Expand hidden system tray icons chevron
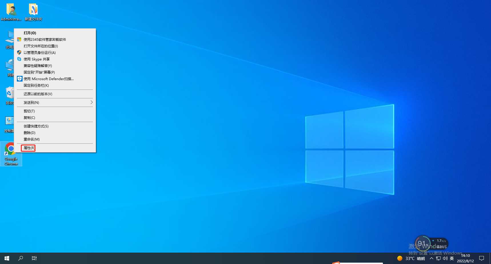The width and height of the screenshot is (491, 264). pyautogui.click(x=432, y=258)
